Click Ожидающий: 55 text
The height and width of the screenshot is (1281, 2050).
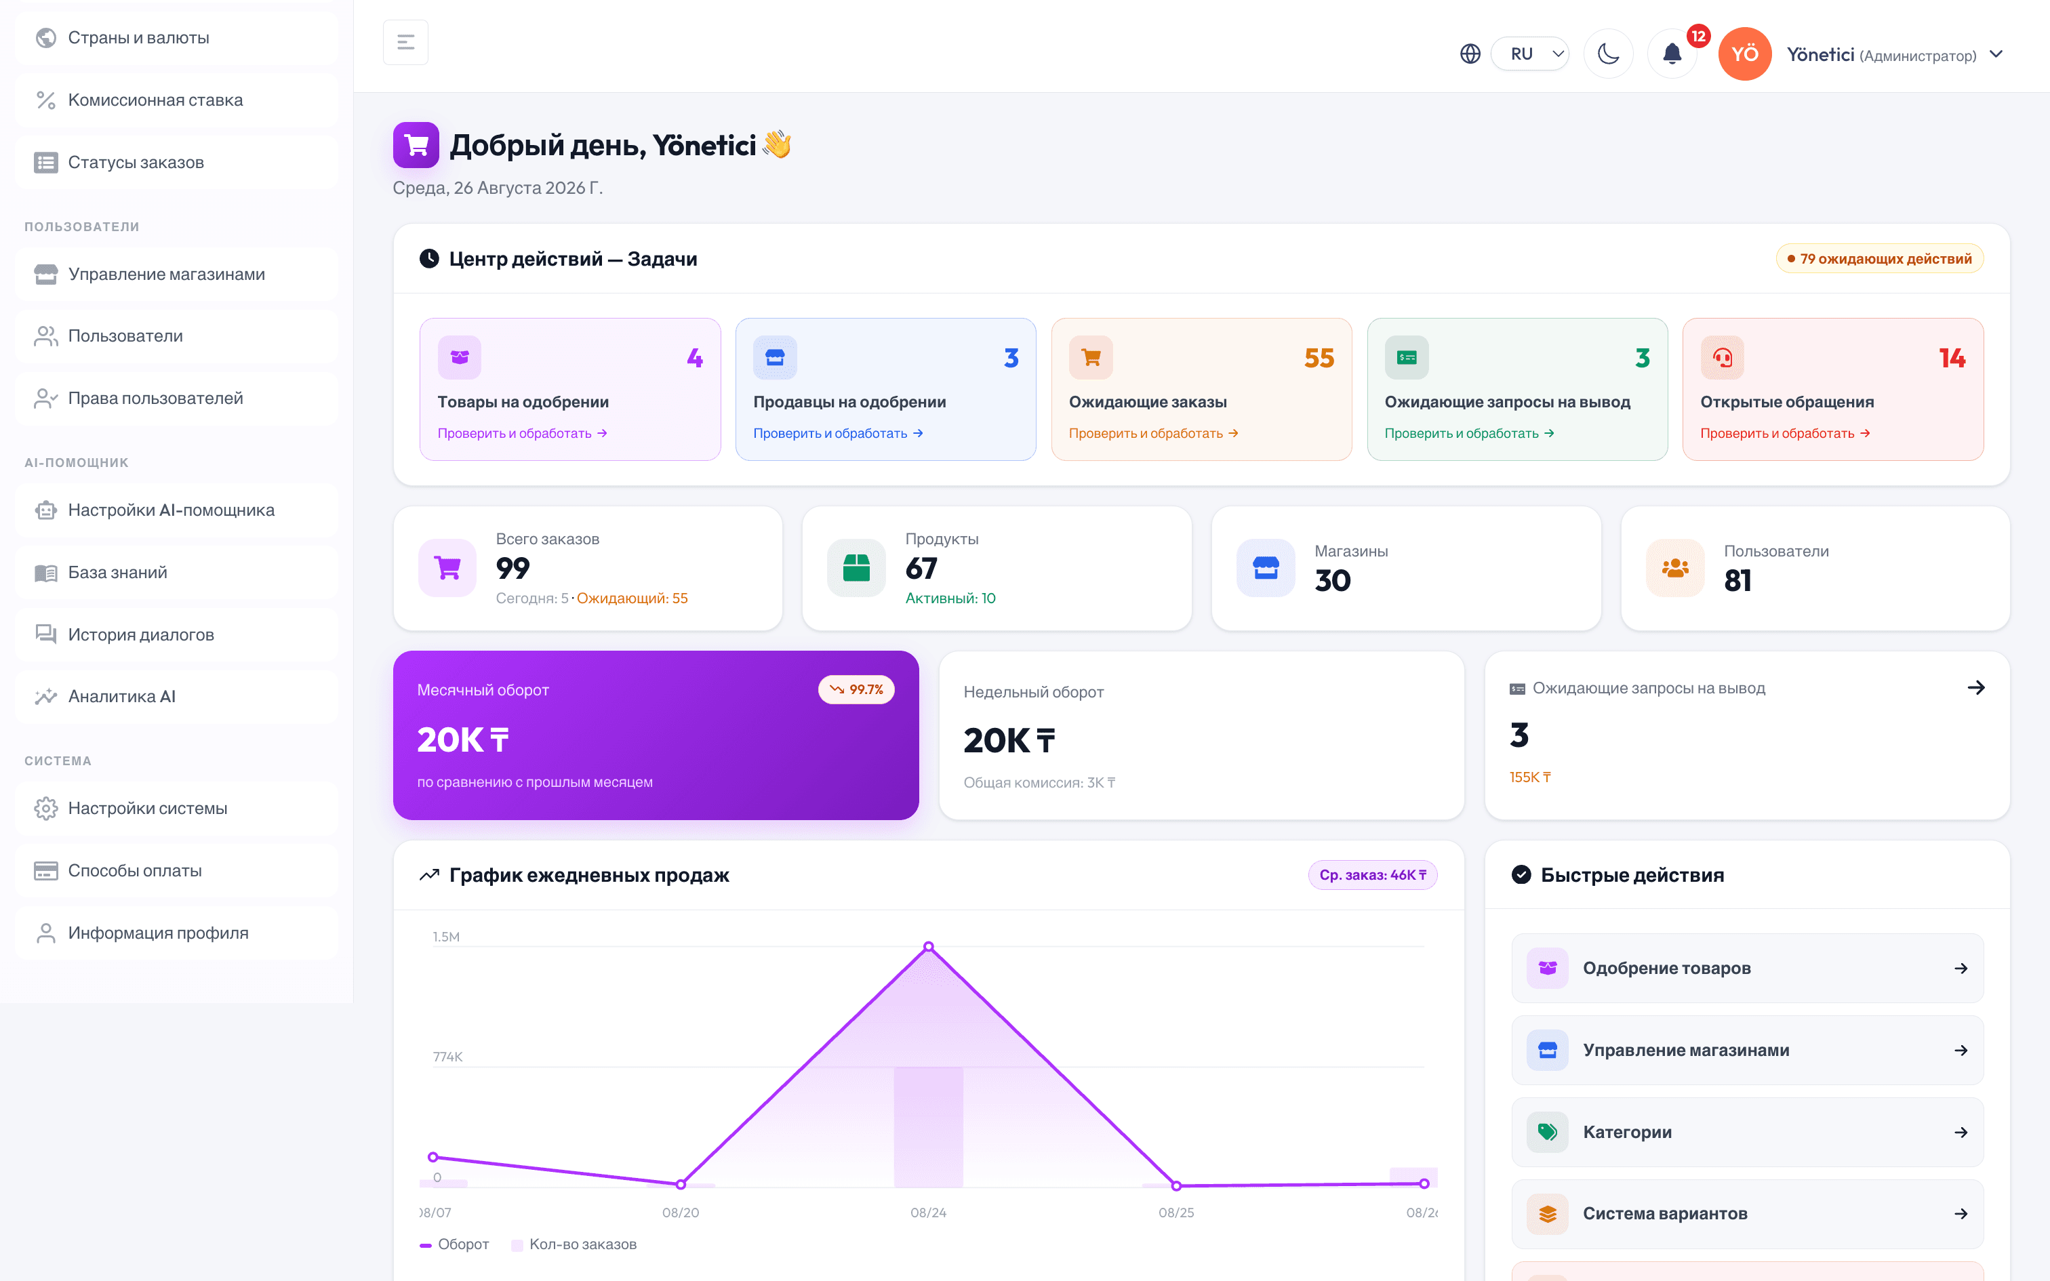coord(632,598)
